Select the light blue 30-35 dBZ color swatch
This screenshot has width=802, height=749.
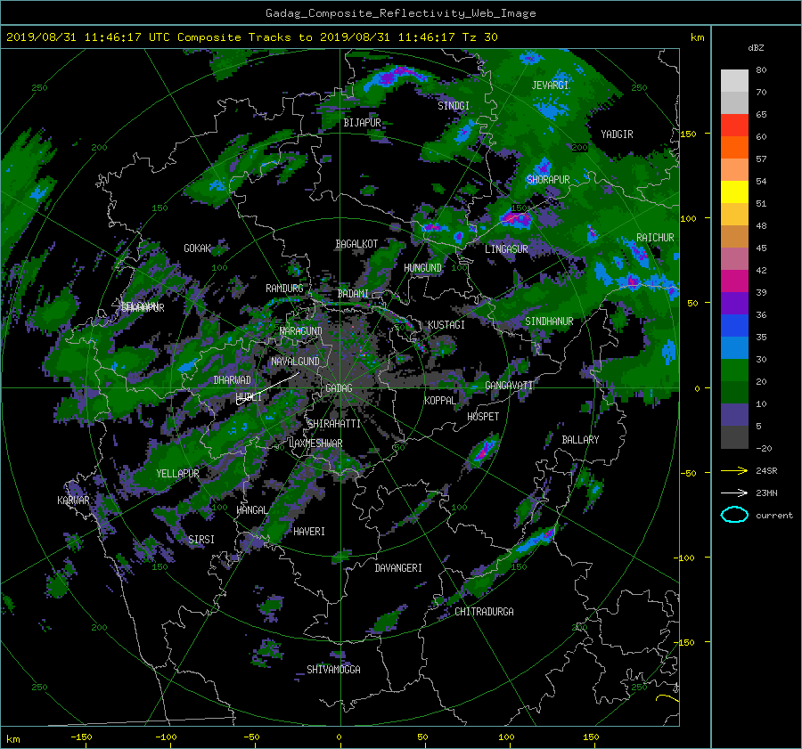pyautogui.click(x=734, y=348)
